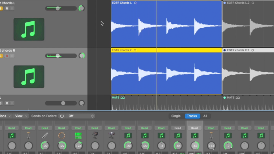This screenshot has width=274, height=154.
Task: Click the music note icon on the highlighted channel strip
Action: coord(194,136)
